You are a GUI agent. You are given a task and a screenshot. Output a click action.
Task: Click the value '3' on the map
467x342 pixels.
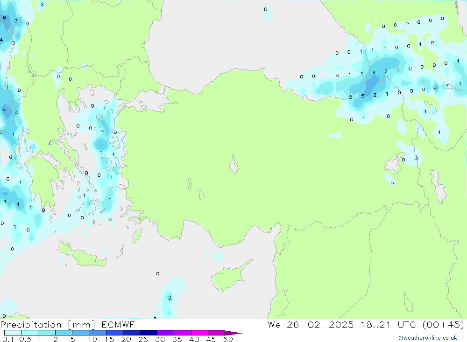pyautogui.click(x=16, y=21)
